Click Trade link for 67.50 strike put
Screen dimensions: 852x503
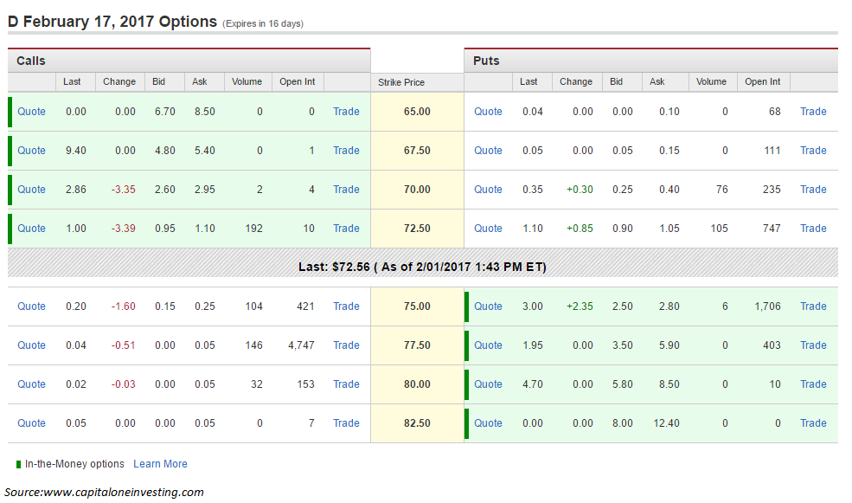tap(813, 151)
